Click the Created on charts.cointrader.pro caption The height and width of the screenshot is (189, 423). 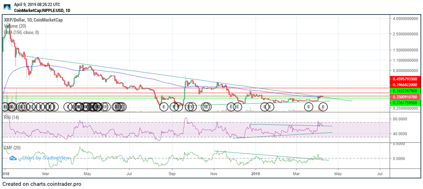[x=42, y=184]
